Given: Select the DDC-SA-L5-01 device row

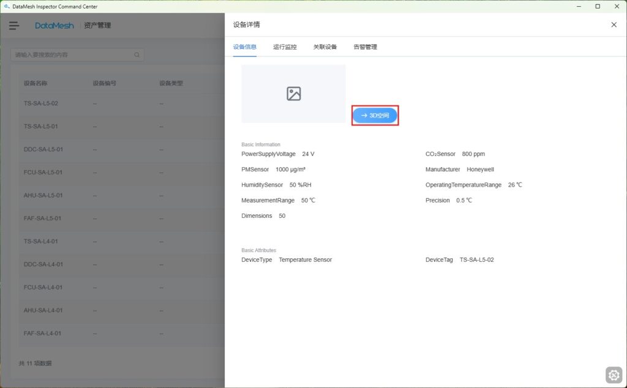Looking at the screenshot, I should point(43,149).
